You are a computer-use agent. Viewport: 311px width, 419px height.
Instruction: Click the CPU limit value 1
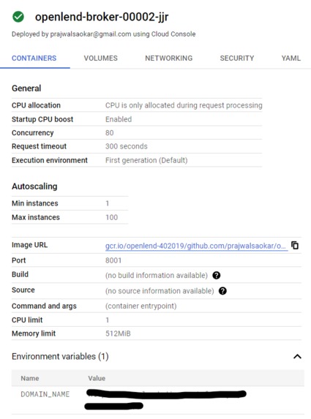point(108,320)
